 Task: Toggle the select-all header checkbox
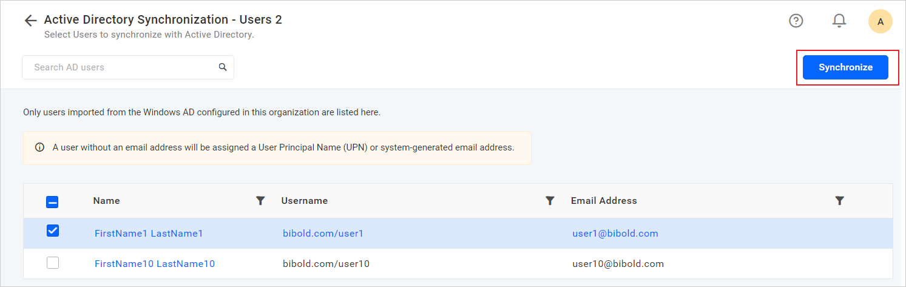pyautogui.click(x=52, y=202)
